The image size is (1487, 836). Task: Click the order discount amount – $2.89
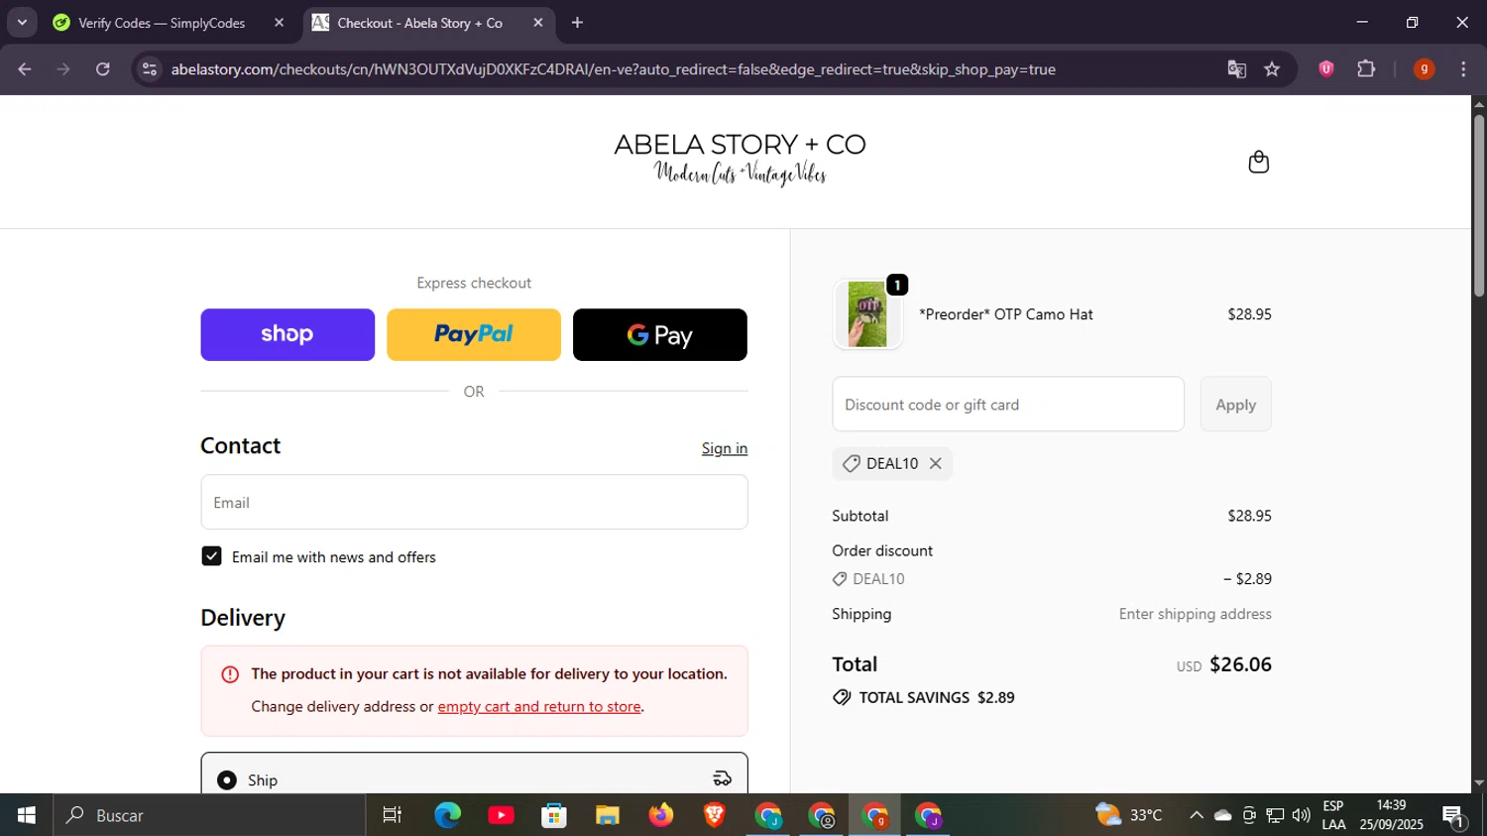point(1247,579)
